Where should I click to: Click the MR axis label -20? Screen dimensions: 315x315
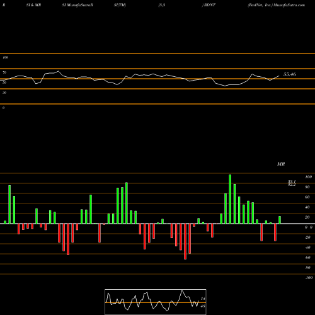click(307, 238)
